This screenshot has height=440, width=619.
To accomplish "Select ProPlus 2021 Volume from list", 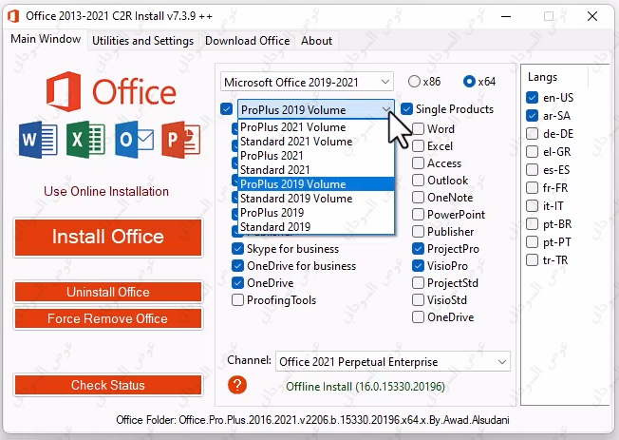I will (316, 127).
